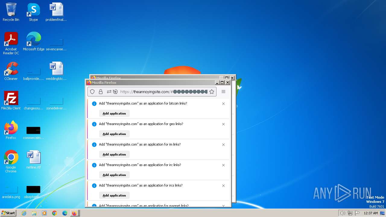Launch Firefox desktop shortcut
Screen dimensions: 386x217
11,130
